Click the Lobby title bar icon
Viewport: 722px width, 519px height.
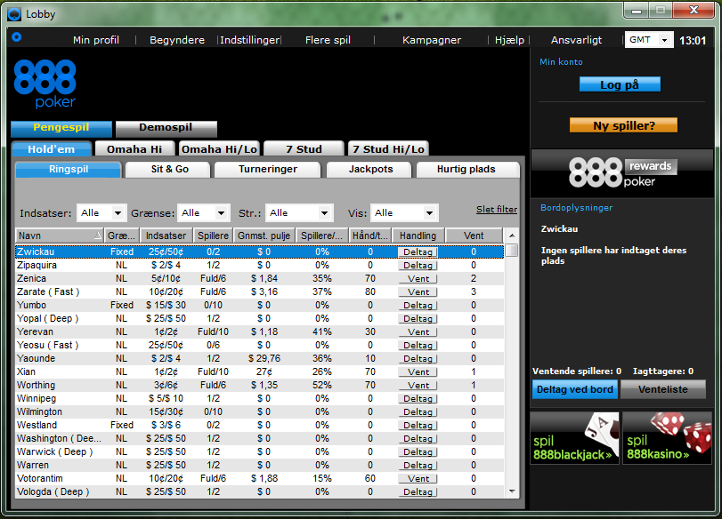click(x=13, y=12)
